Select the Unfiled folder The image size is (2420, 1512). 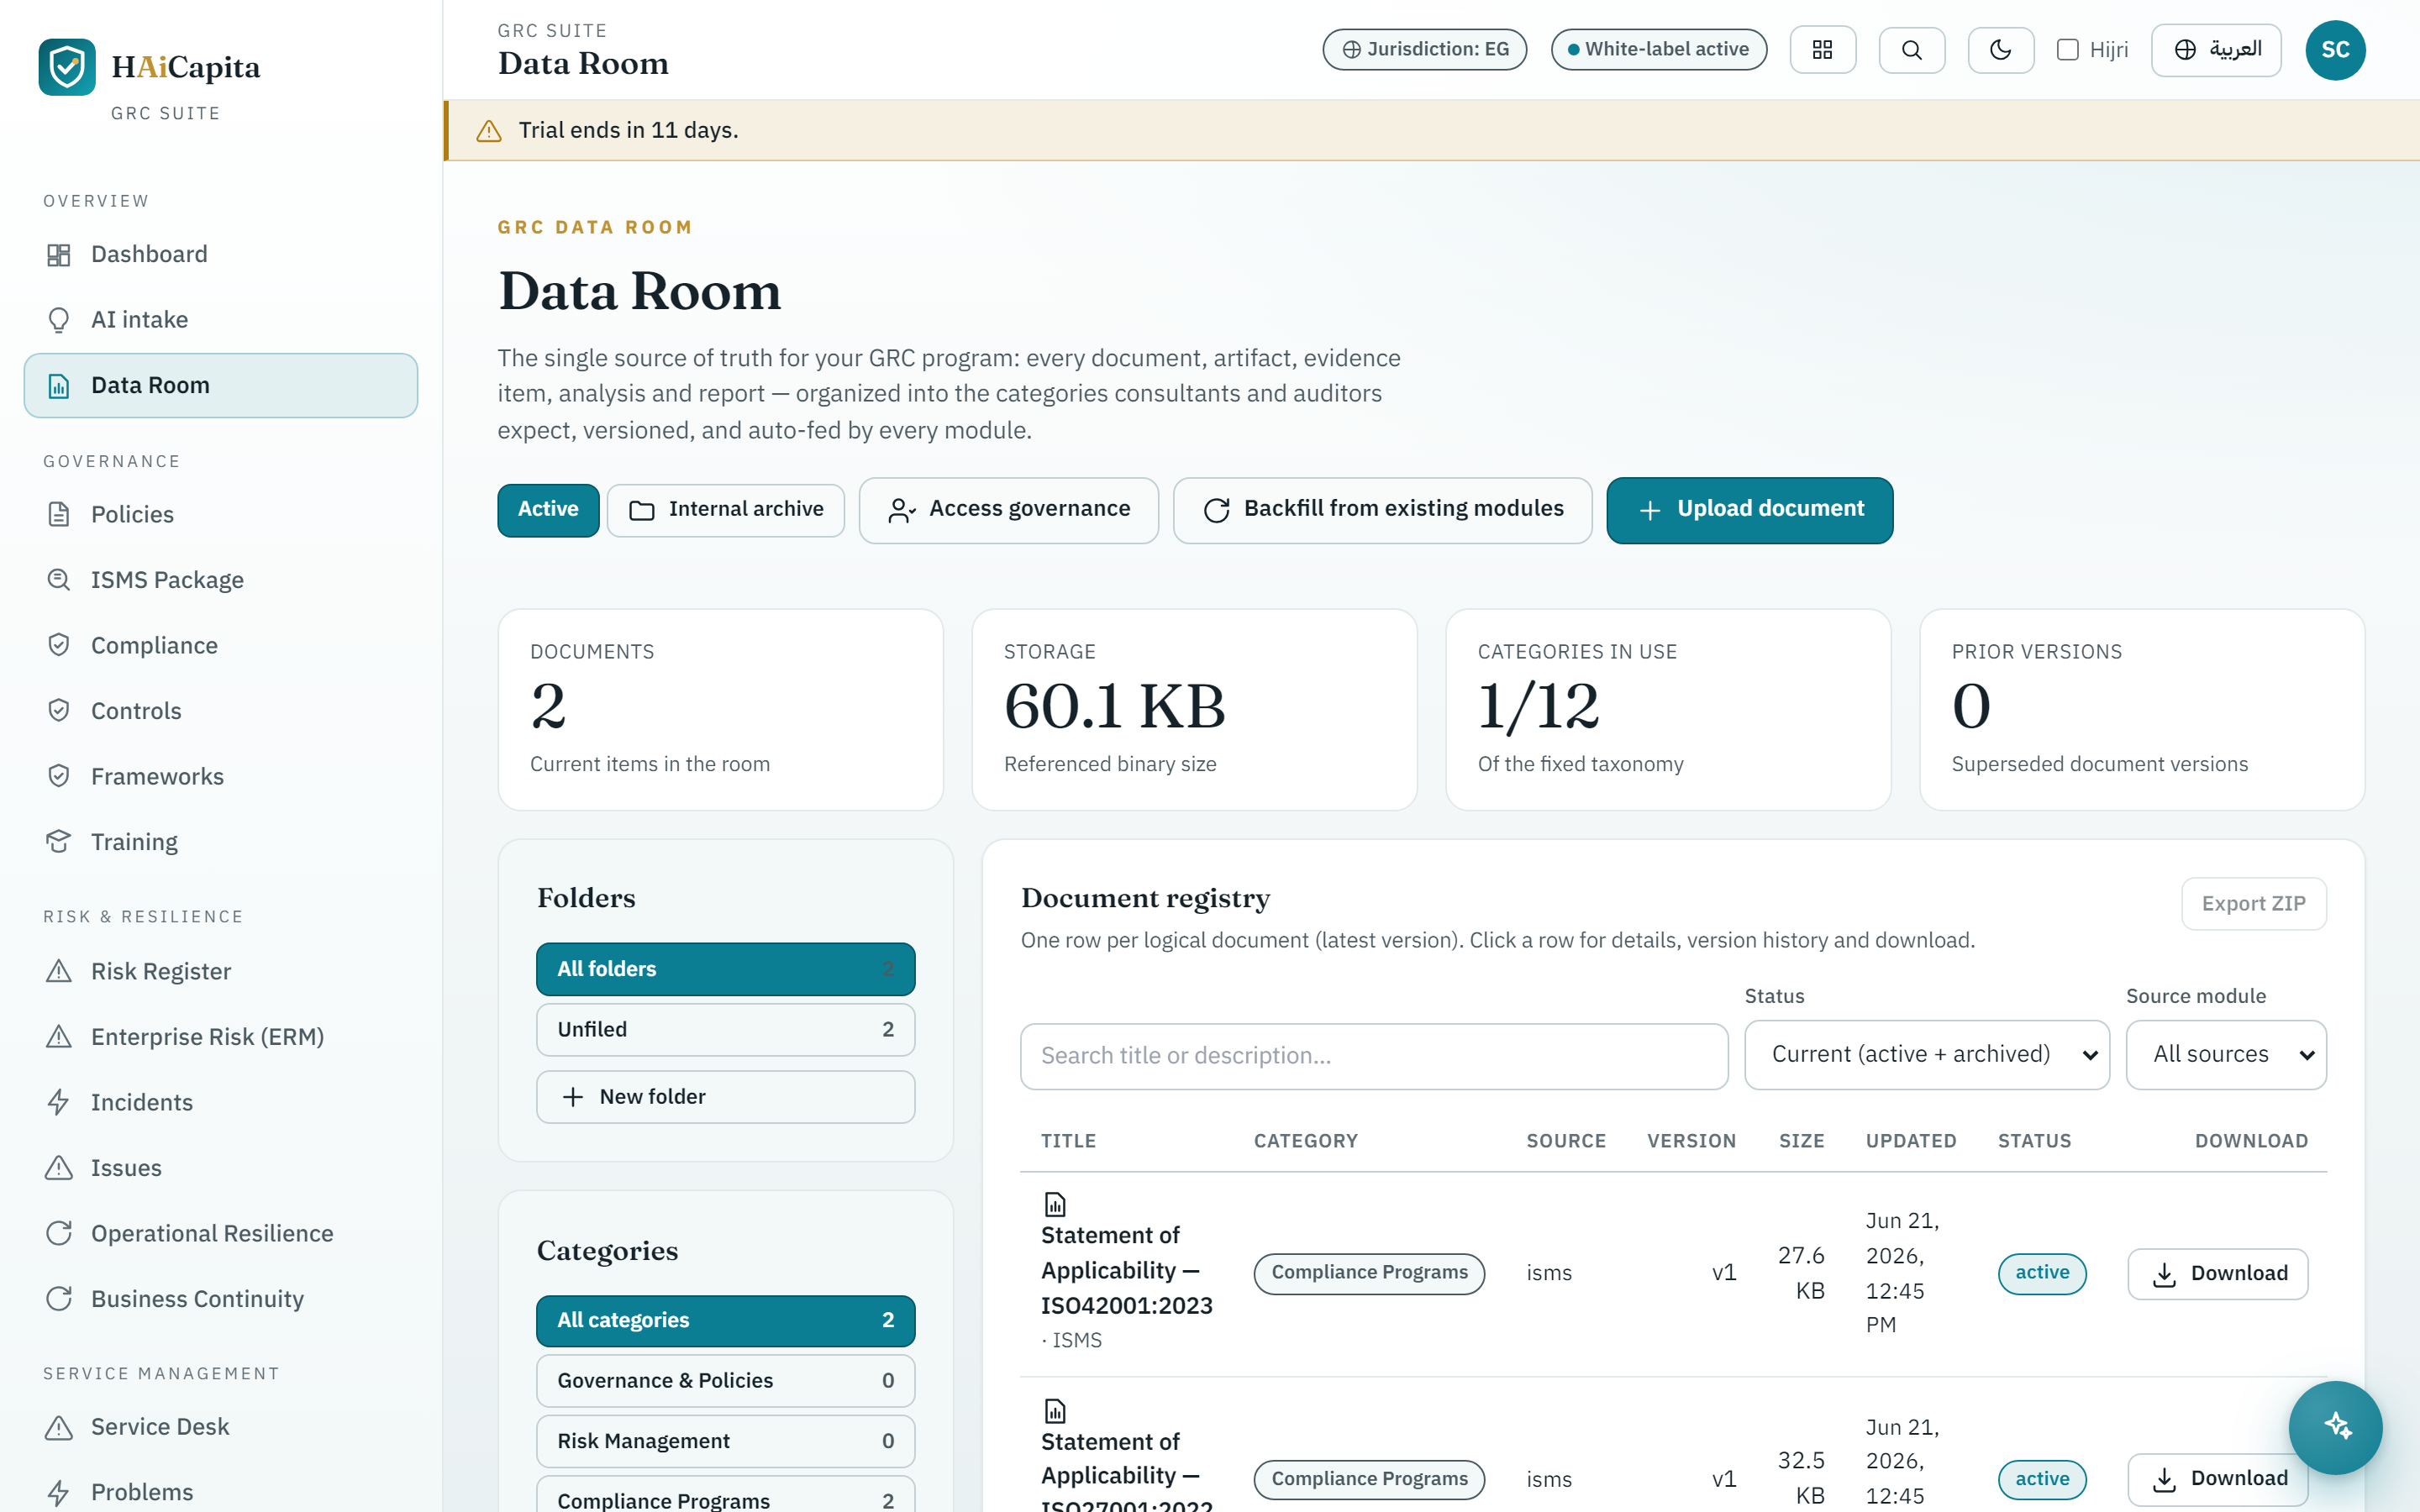725,1029
